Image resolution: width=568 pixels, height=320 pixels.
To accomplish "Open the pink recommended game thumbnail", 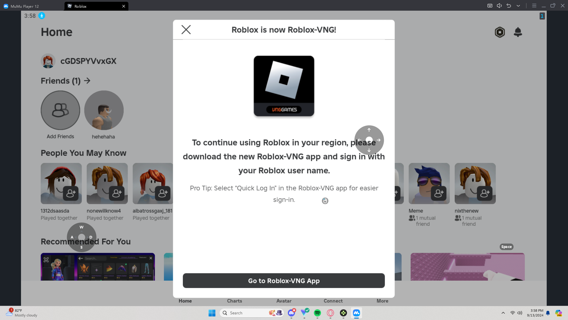I will 467,267.
